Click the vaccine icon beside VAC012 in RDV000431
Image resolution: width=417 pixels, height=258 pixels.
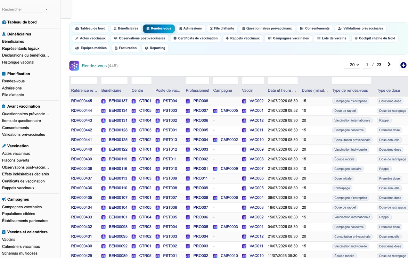coord(244,236)
